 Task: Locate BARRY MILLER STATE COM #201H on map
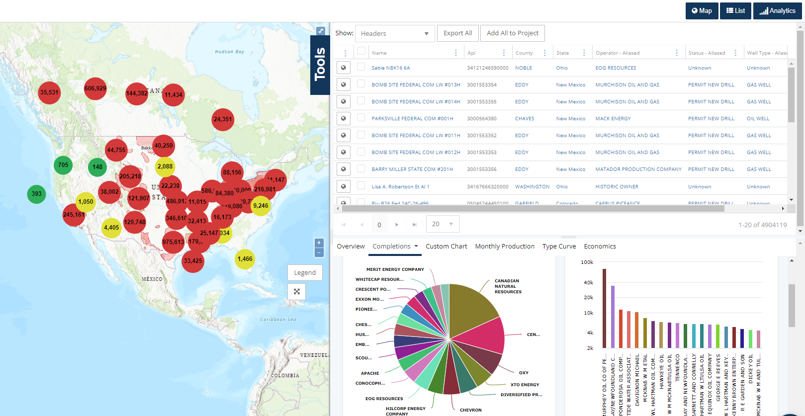[x=344, y=169]
